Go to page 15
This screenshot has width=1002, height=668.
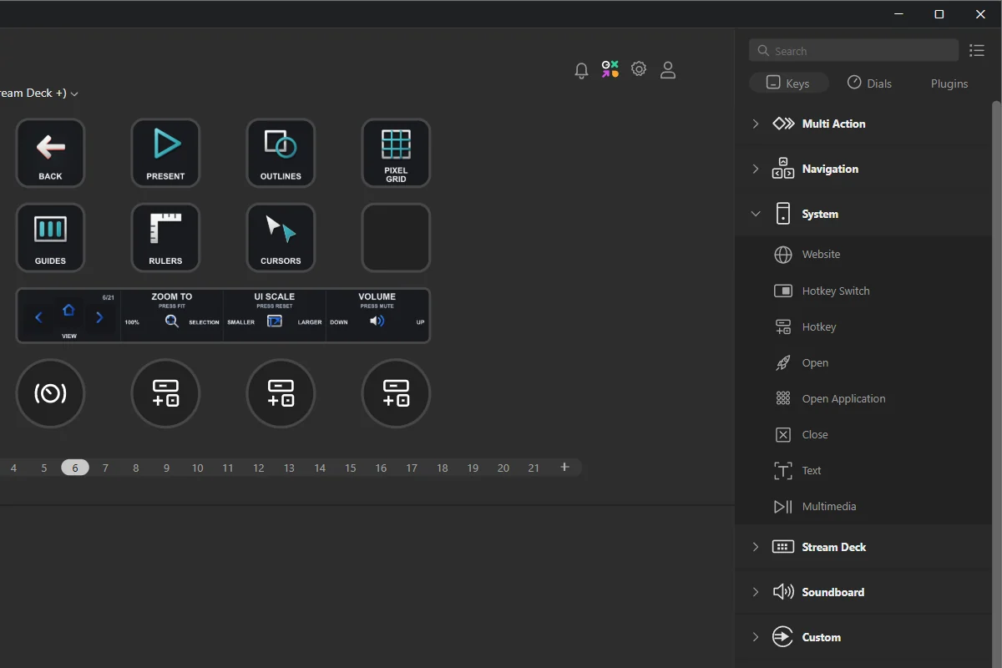(x=351, y=468)
